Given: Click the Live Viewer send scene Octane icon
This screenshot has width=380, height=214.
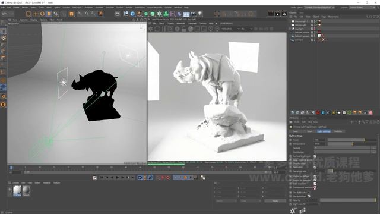Looking at the screenshot, I should pyautogui.click(x=150, y=29).
